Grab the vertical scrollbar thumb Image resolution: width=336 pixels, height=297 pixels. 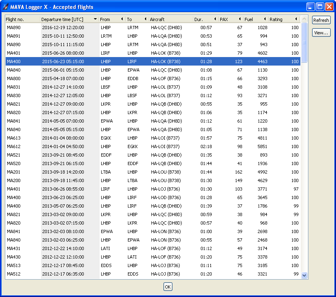pyautogui.click(x=304, y=42)
